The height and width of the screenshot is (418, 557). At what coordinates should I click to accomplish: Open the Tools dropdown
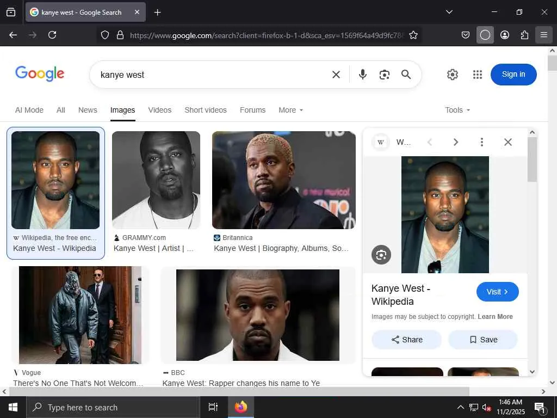click(x=457, y=110)
